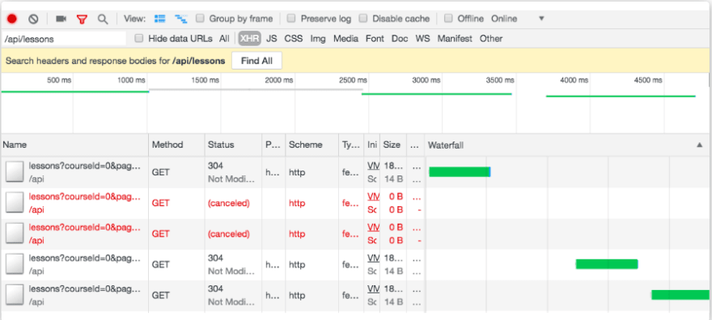This screenshot has height=320, width=712.
Task: Open the VM initiator link of first request
Action: coord(373,166)
